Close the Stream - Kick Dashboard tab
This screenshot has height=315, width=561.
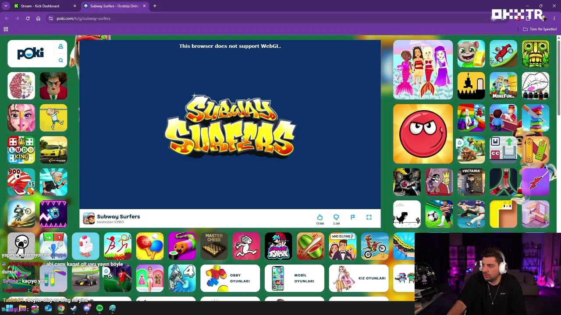click(x=75, y=6)
